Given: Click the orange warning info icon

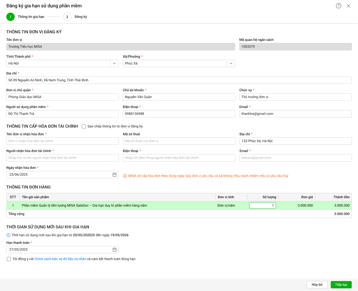Looking at the screenshot, I should click(x=125, y=176).
